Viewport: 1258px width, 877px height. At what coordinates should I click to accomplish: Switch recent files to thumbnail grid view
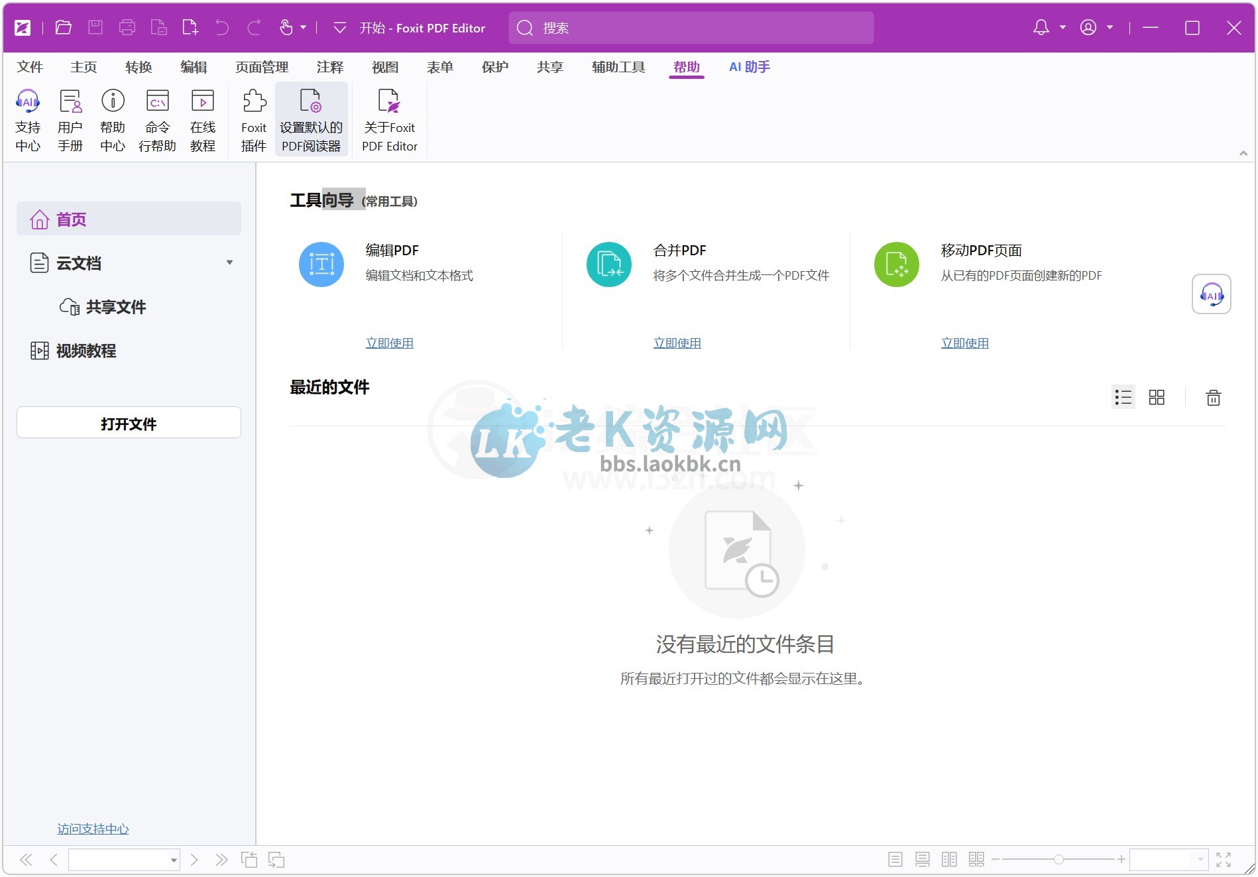coord(1157,397)
